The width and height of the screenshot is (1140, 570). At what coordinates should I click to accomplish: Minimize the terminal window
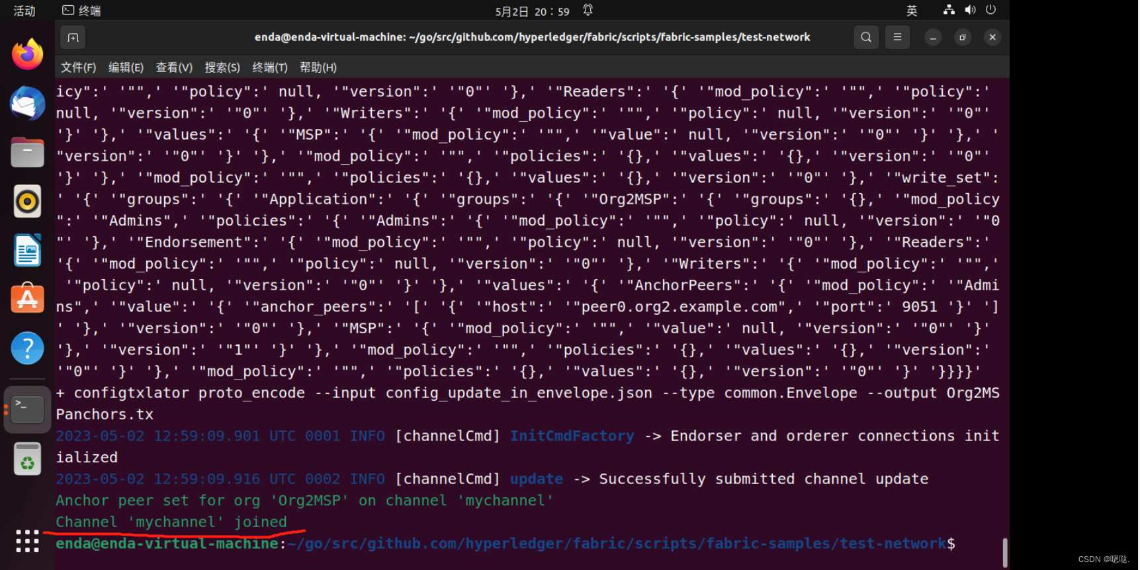[933, 38]
